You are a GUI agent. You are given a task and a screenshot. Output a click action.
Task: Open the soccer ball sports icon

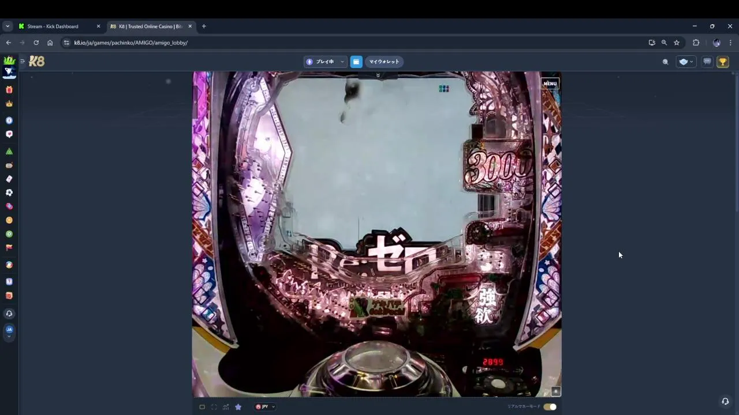click(9, 193)
